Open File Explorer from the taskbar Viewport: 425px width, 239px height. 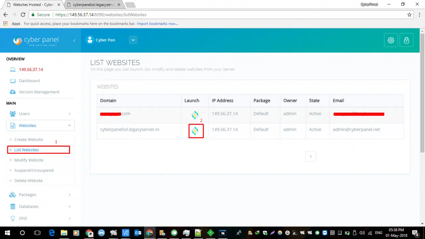[64, 233]
